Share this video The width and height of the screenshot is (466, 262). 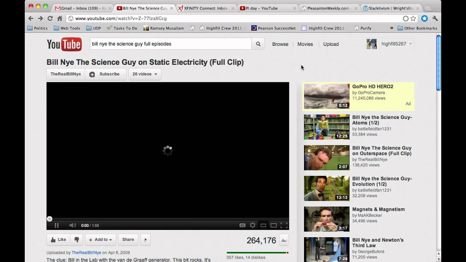pyautogui.click(x=128, y=239)
